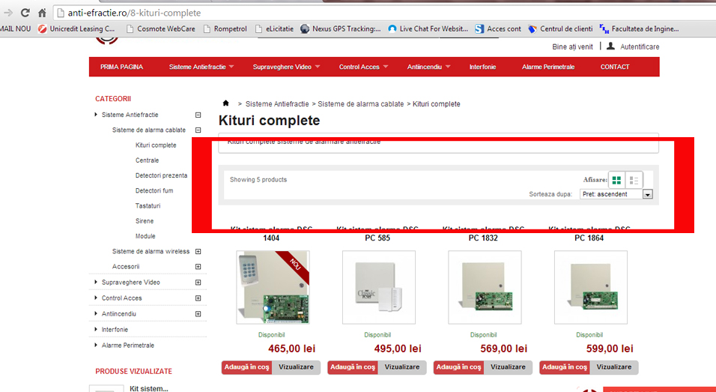716x392 pixels.
Task: Follow Sisteme Antiefractie breadcrumb link
Action: click(x=277, y=104)
